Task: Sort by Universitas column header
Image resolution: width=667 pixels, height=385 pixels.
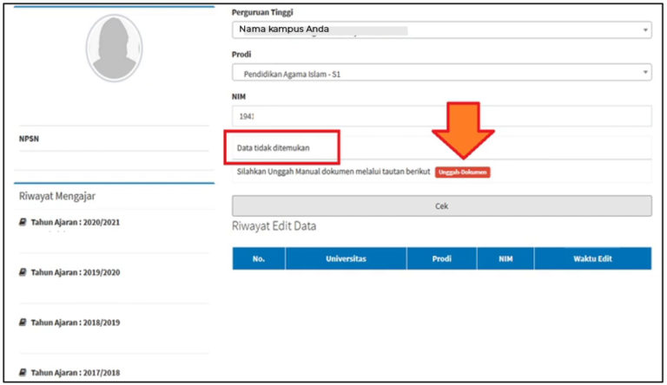Action: point(346,258)
